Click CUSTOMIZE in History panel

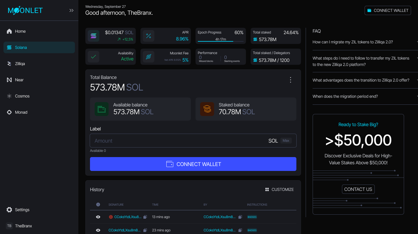pyautogui.click(x=280, y=189)
